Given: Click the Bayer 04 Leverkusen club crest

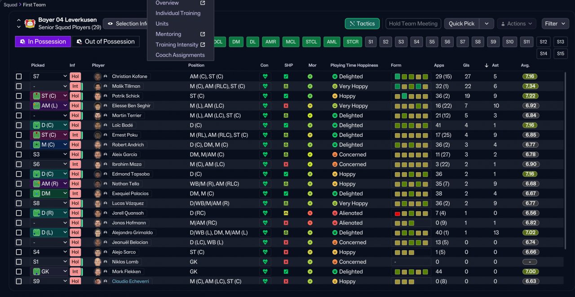Looking at the screenshot, I should click(x=30, y=23).
